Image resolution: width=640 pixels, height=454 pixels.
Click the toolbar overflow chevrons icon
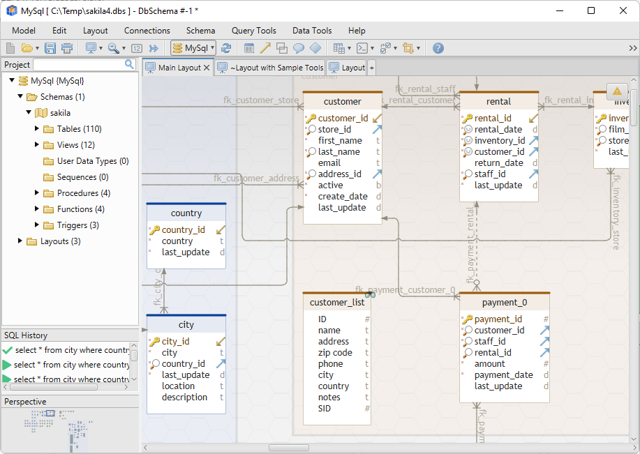(x=632, y=48)
